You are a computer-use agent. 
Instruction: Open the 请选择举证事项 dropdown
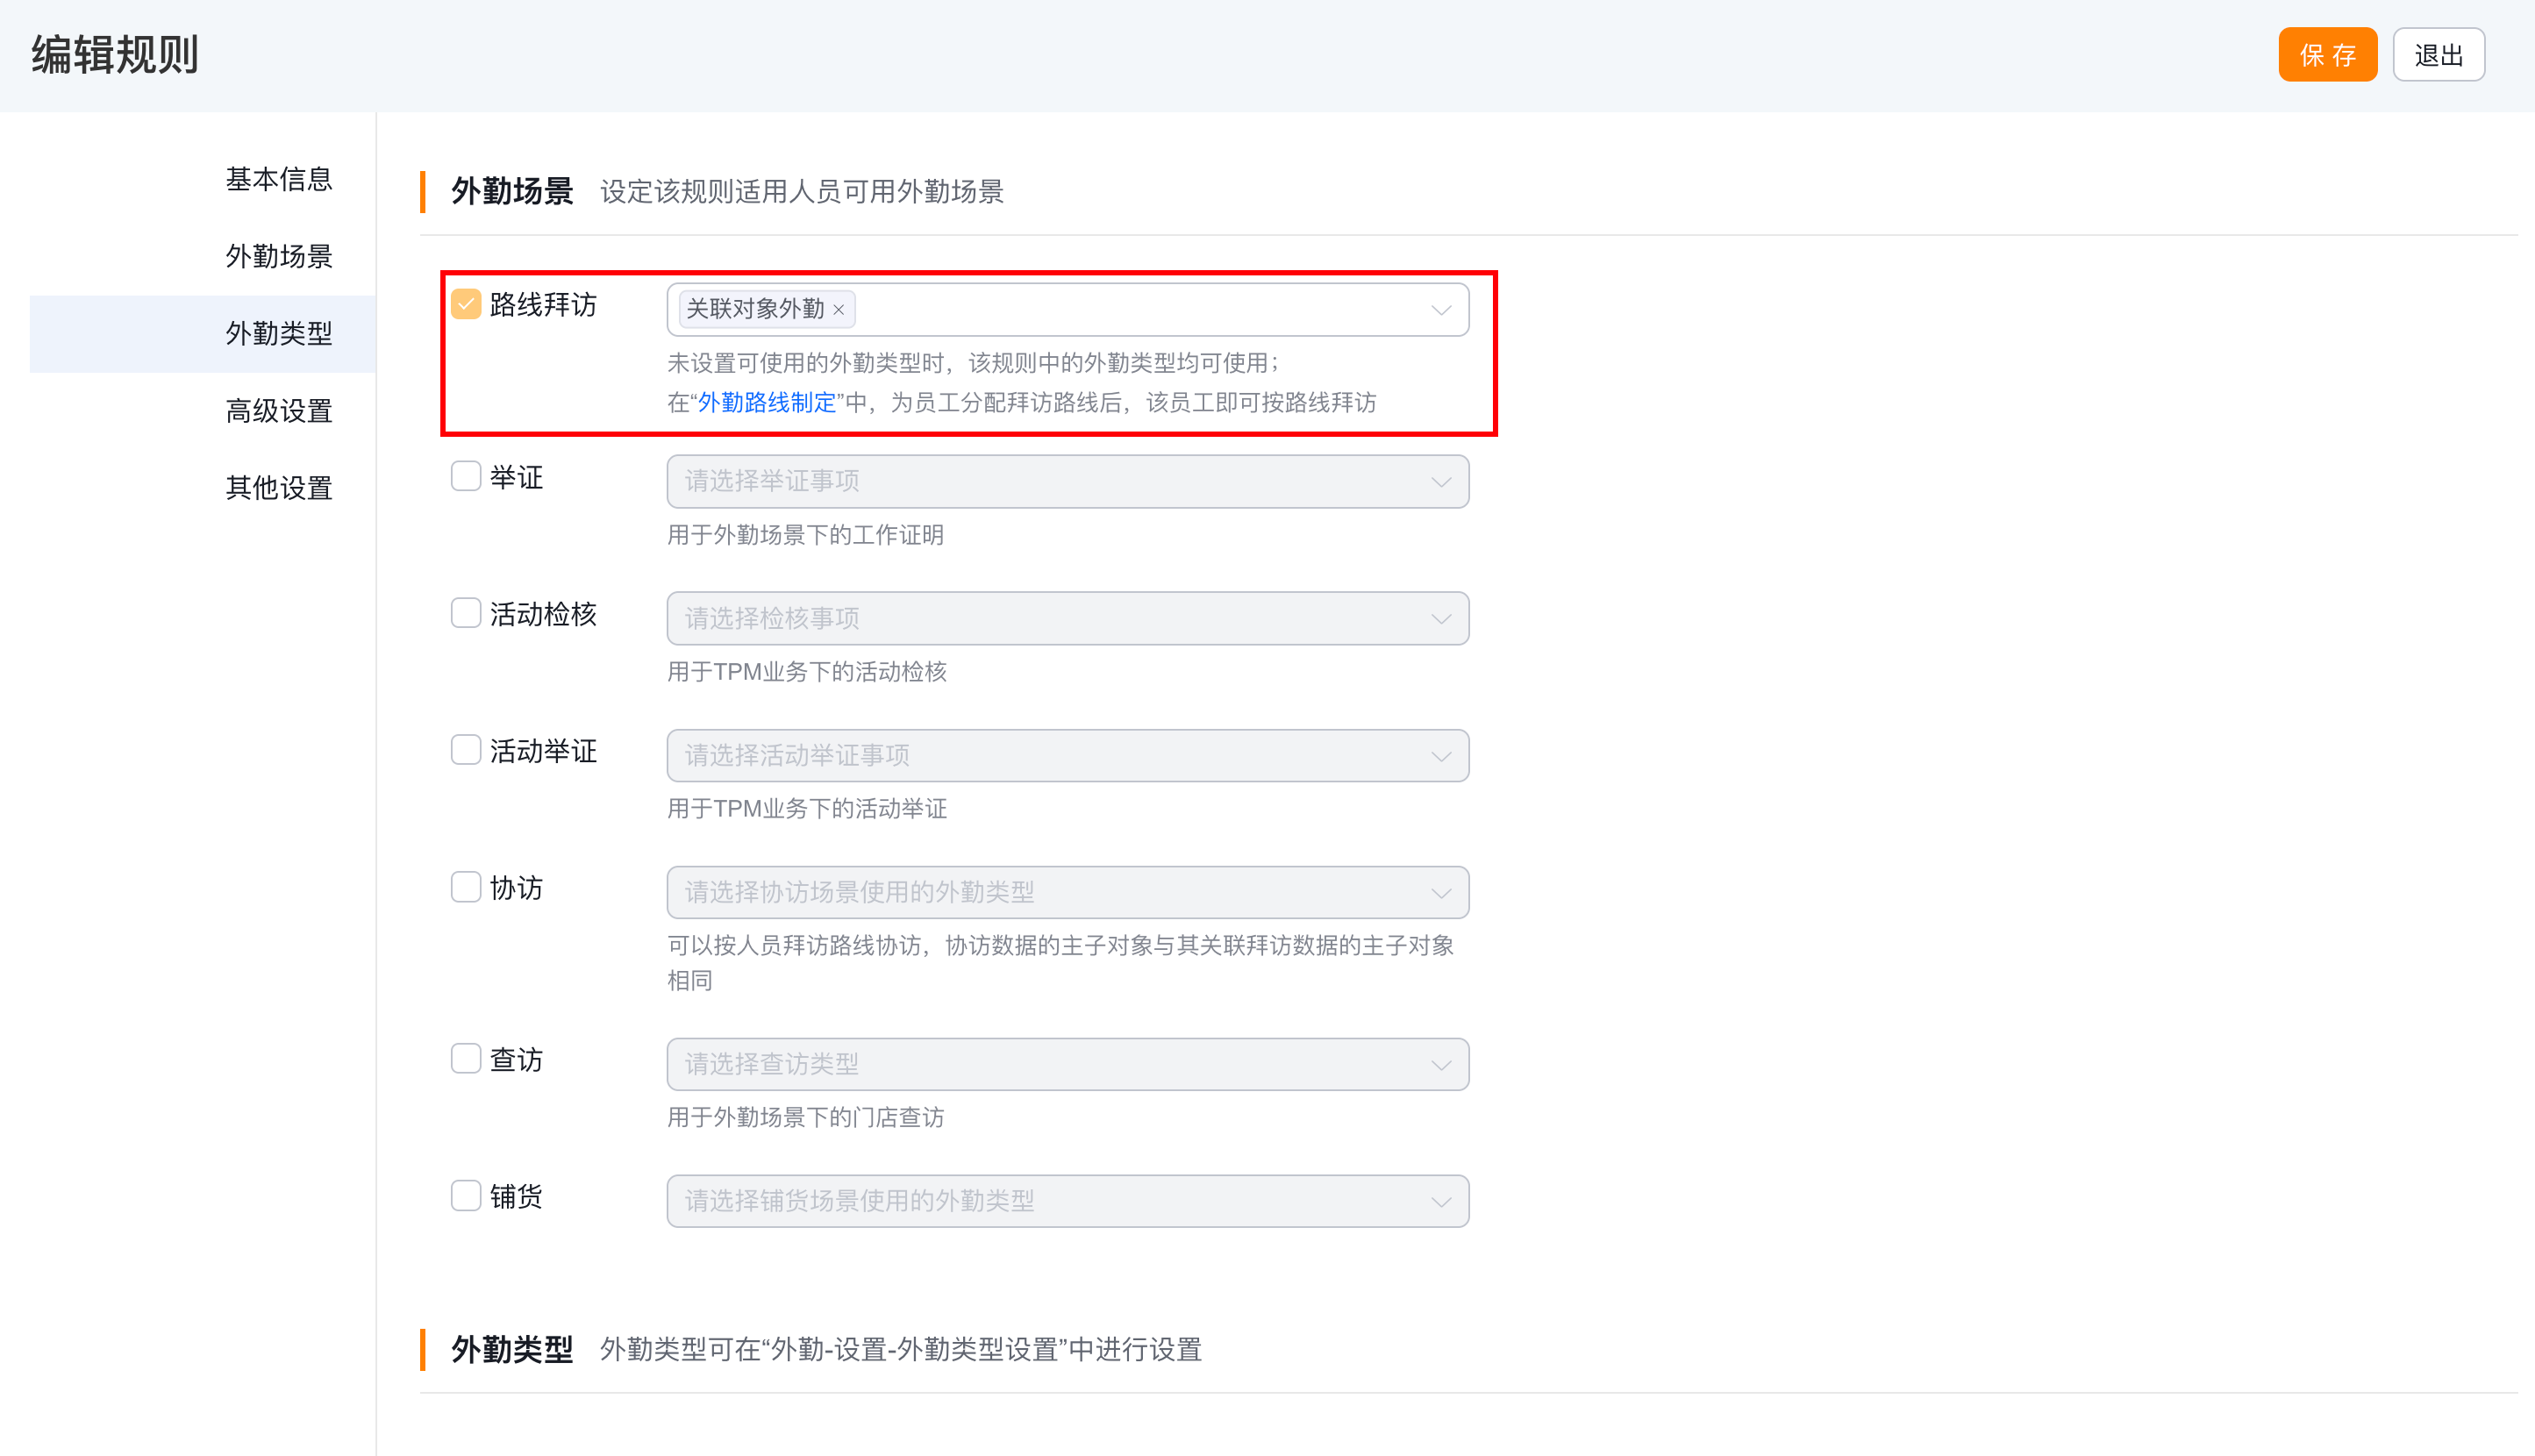(x=1068, y=482)
